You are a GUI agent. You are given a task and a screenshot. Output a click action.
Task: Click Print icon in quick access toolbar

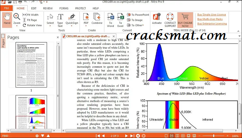tap(20, 2)
